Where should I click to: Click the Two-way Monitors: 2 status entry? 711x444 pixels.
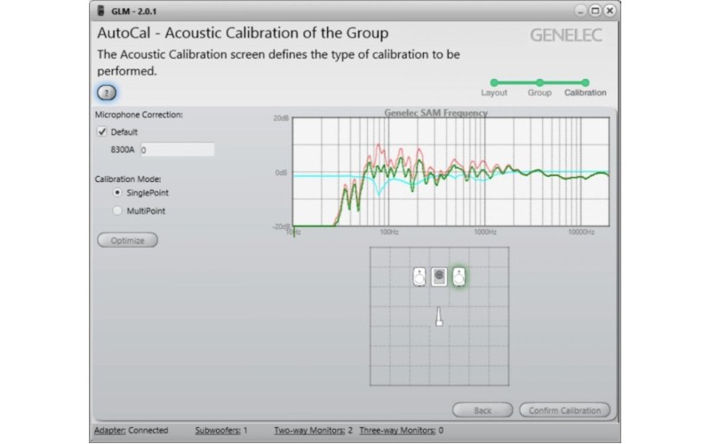point(314,431)
